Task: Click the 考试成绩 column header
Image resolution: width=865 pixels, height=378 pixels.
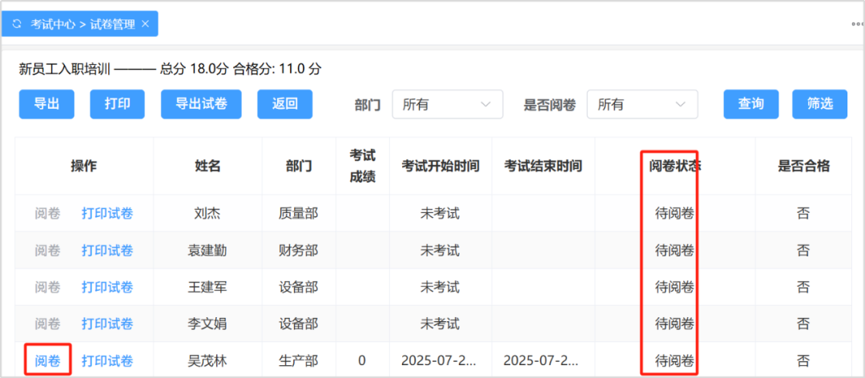Action: pos(362,167)
